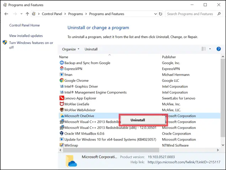Click the horizontal scrollbar right arrow
The image size is (226, 170).
(217, 150)
